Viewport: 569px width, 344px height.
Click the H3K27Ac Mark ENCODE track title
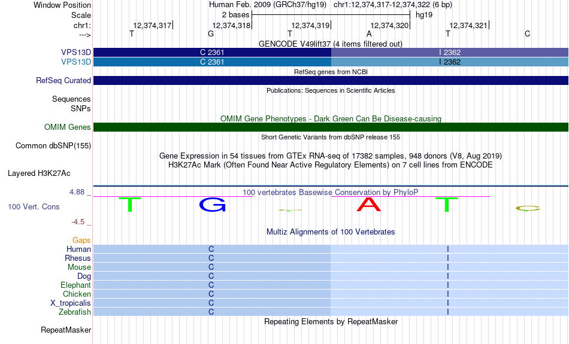[x=331, y=165]
